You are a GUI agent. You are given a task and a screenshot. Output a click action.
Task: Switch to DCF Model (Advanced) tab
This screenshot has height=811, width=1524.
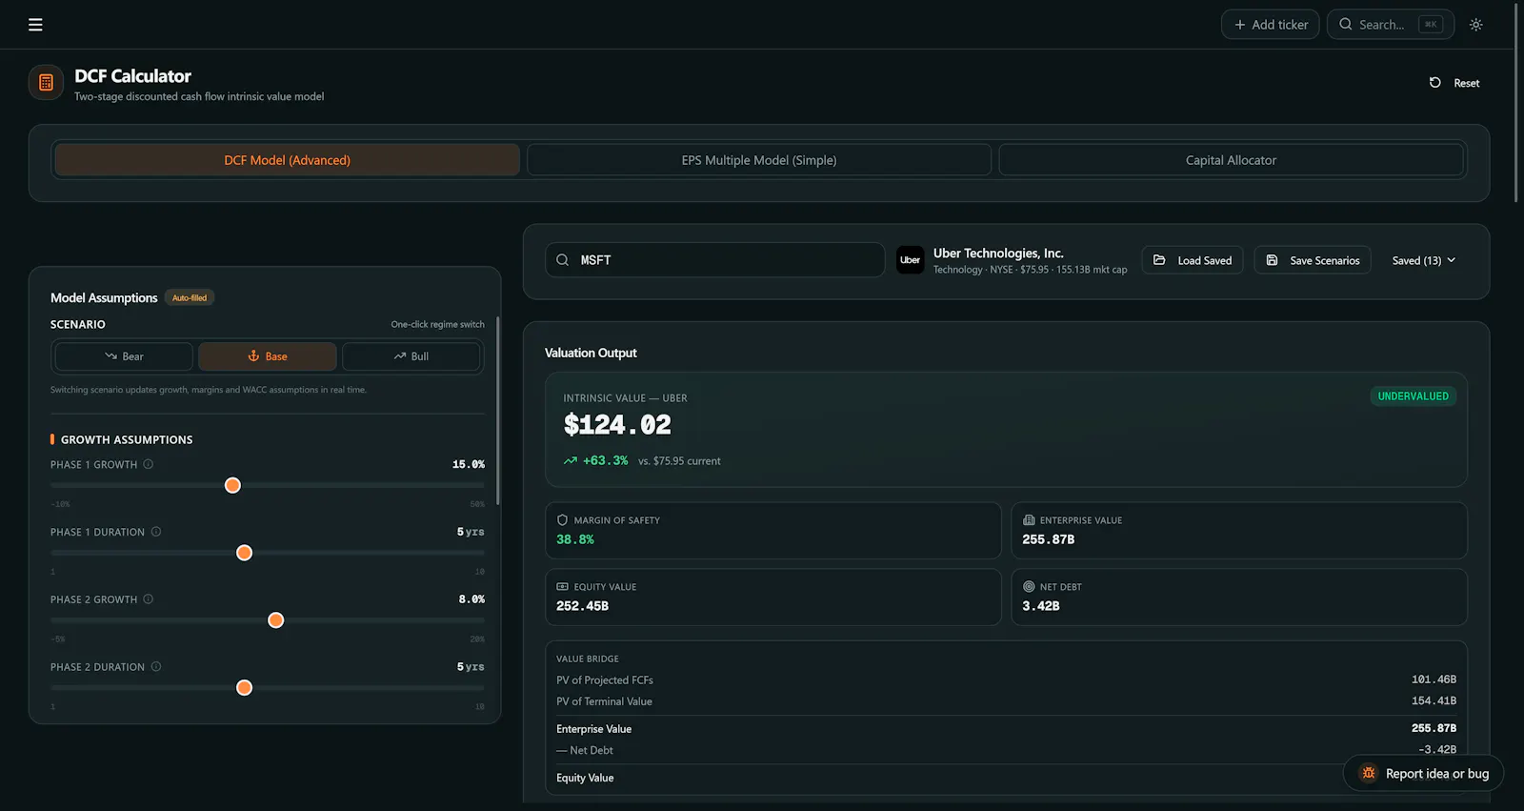point(288,160)
